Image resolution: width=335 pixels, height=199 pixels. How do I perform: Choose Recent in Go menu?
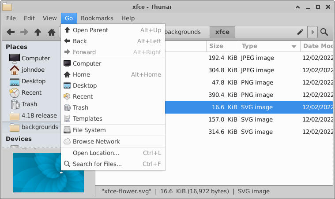[x=113, y=96]
